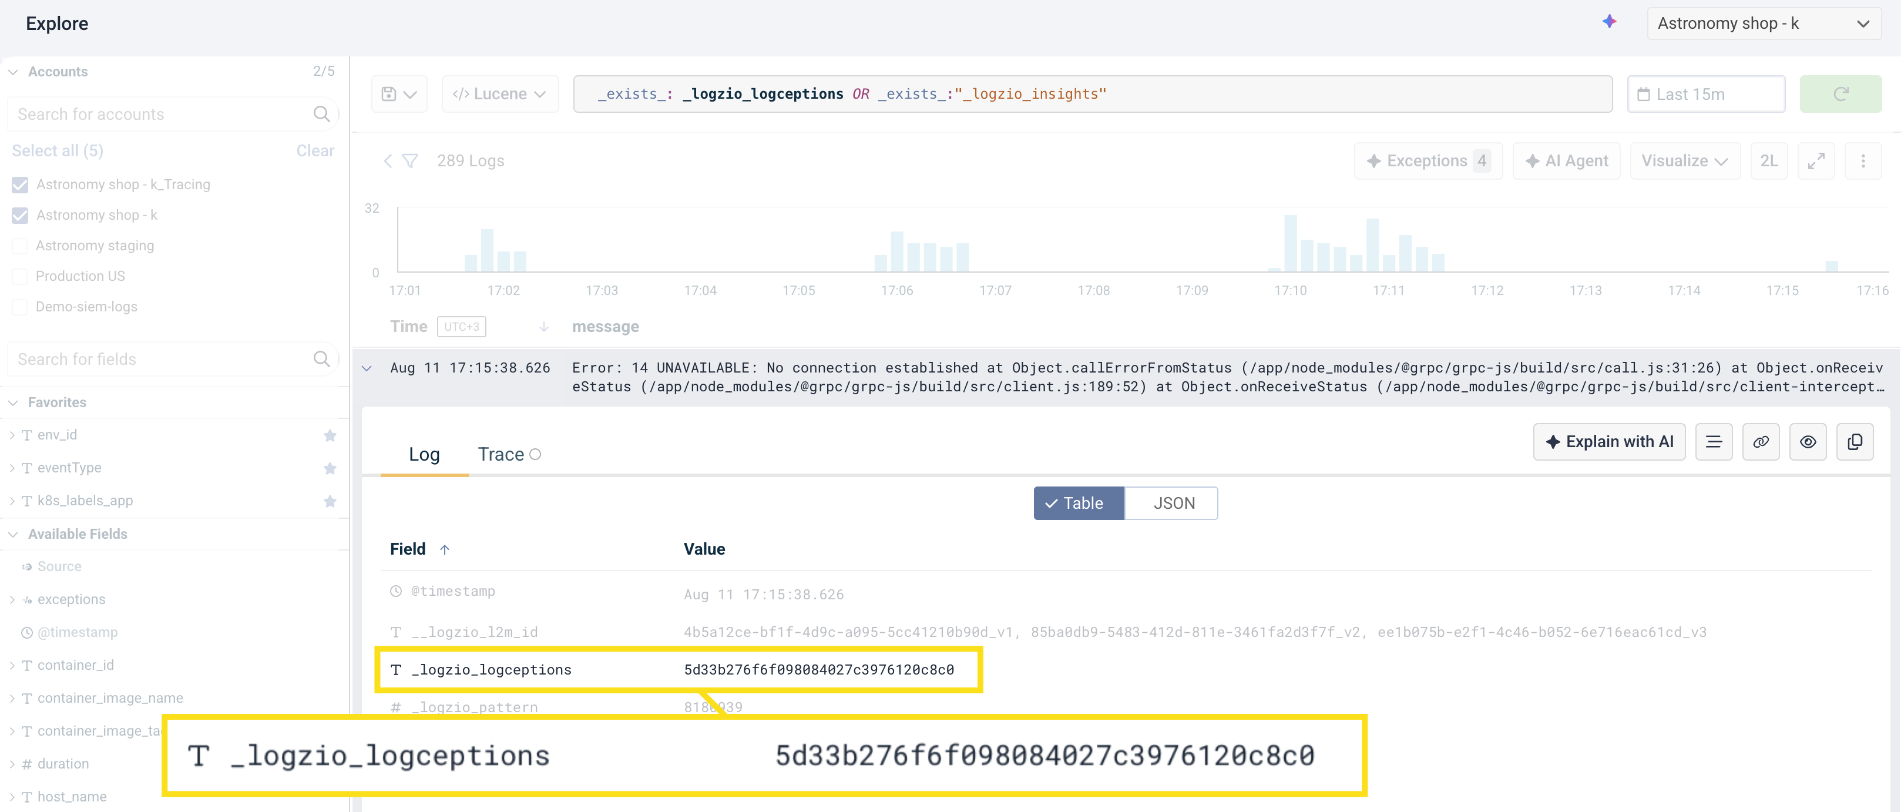This screenshot has height=812, width=1901.
Task: Click the lines format icon button
Action: pos(1714,441)
